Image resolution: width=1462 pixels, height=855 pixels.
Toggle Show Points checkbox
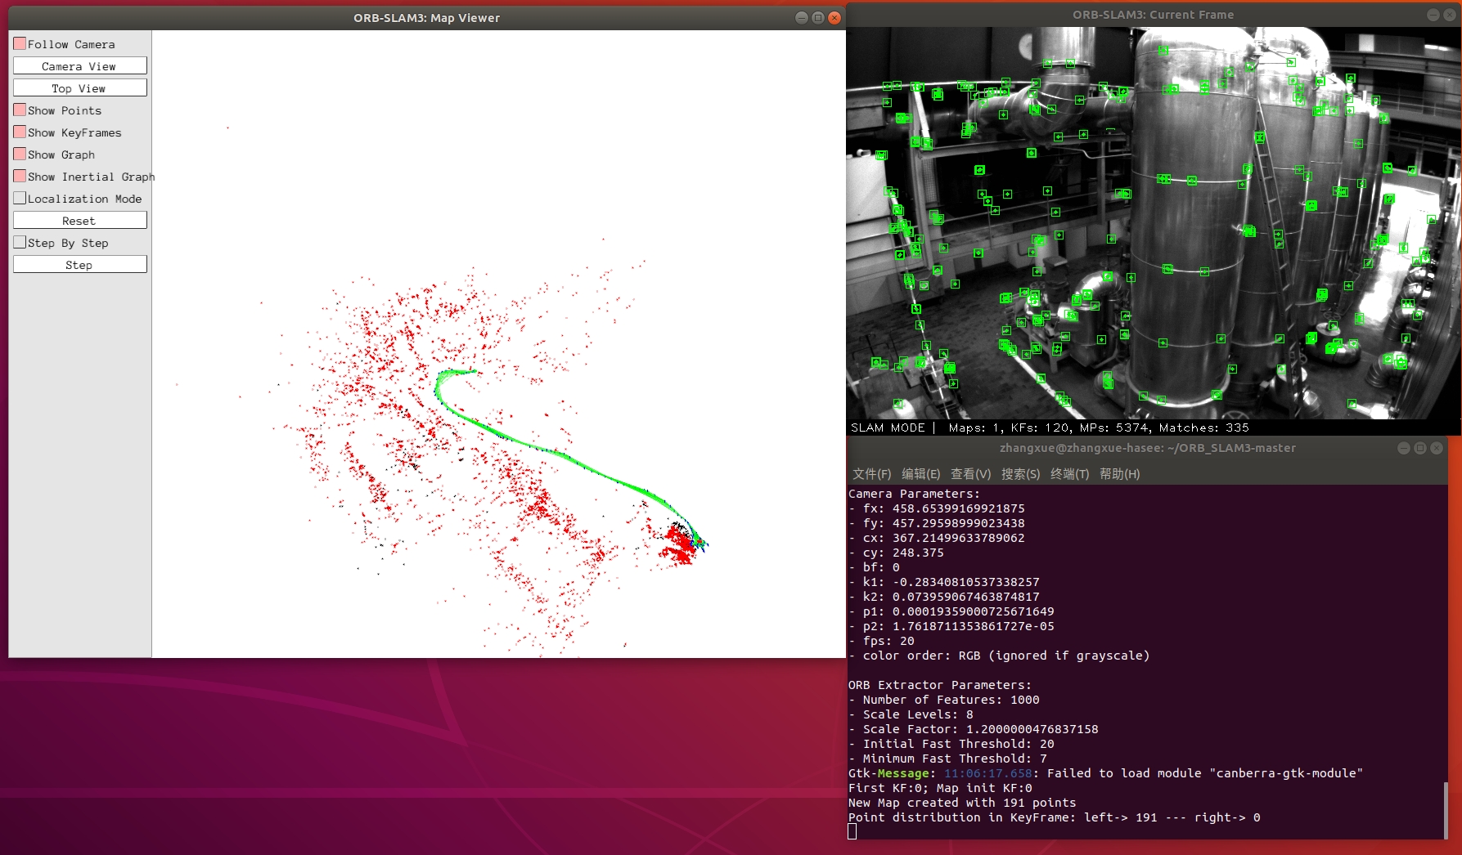(x=20, y=110)
